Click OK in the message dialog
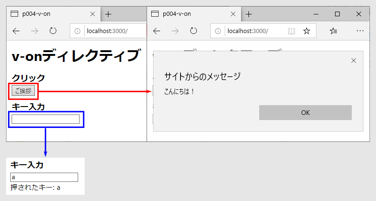376x201 pixels. [305, 113]
